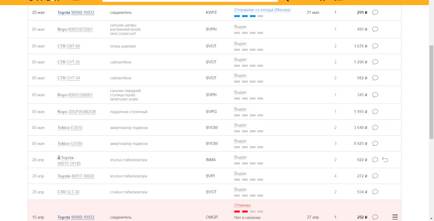Open comment icon for Tokico E3810 row
This screenshot has height=221, width=434.
click(x=375, y=128)
